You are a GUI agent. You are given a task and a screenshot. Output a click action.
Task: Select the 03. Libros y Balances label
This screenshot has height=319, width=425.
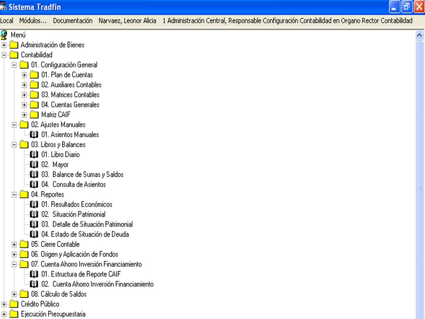click(58, 144)
